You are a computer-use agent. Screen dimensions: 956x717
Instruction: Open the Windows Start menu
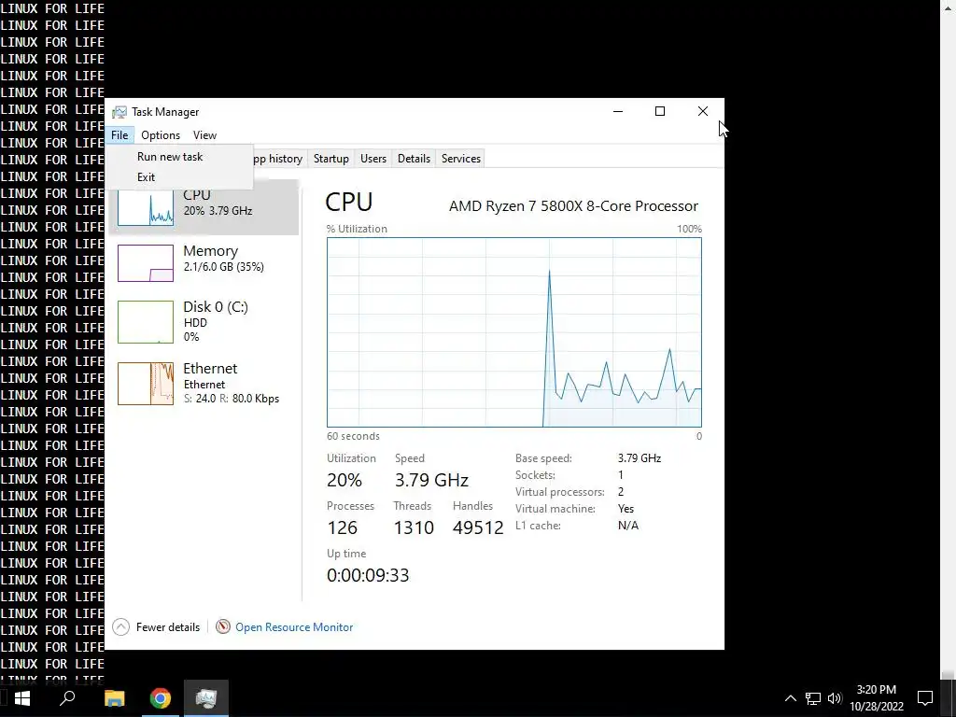tap(22, 698)
